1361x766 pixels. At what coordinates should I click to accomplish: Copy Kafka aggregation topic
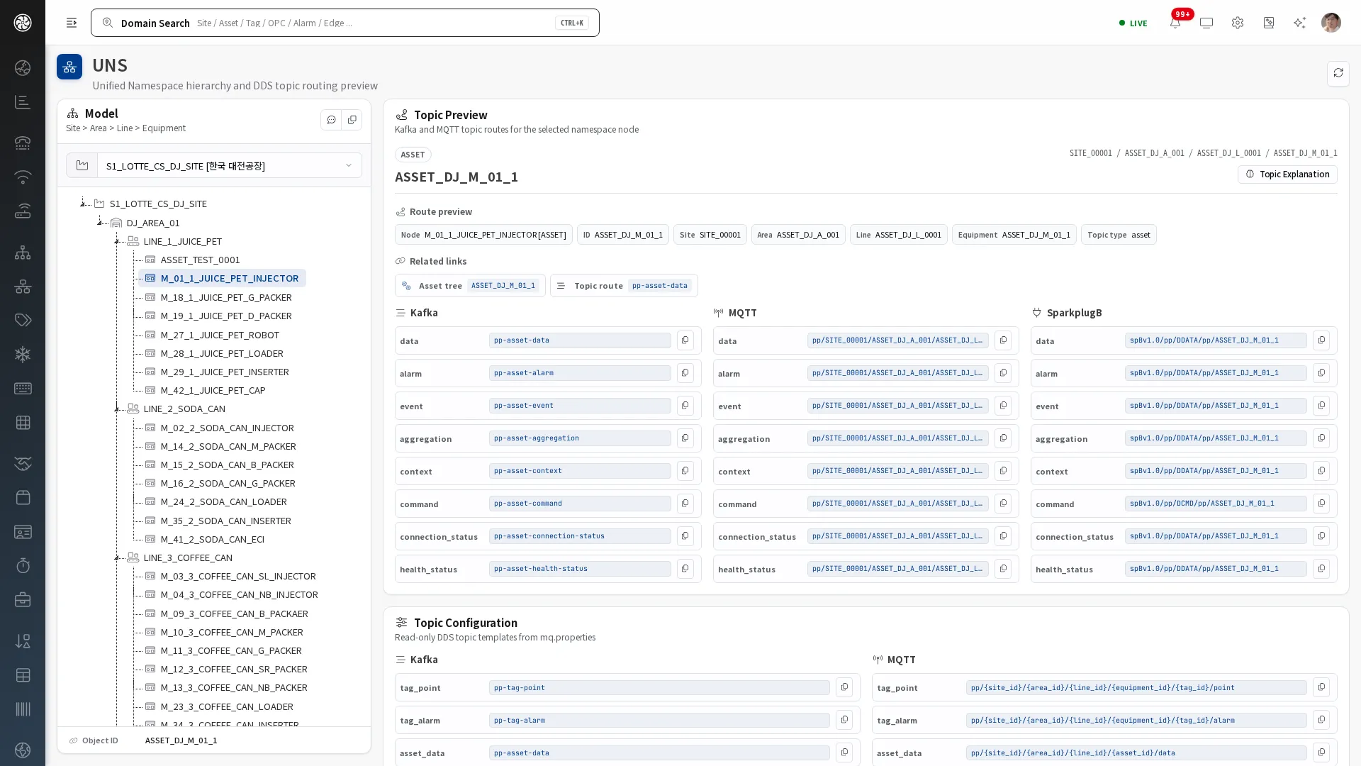[x=685, y=438]
